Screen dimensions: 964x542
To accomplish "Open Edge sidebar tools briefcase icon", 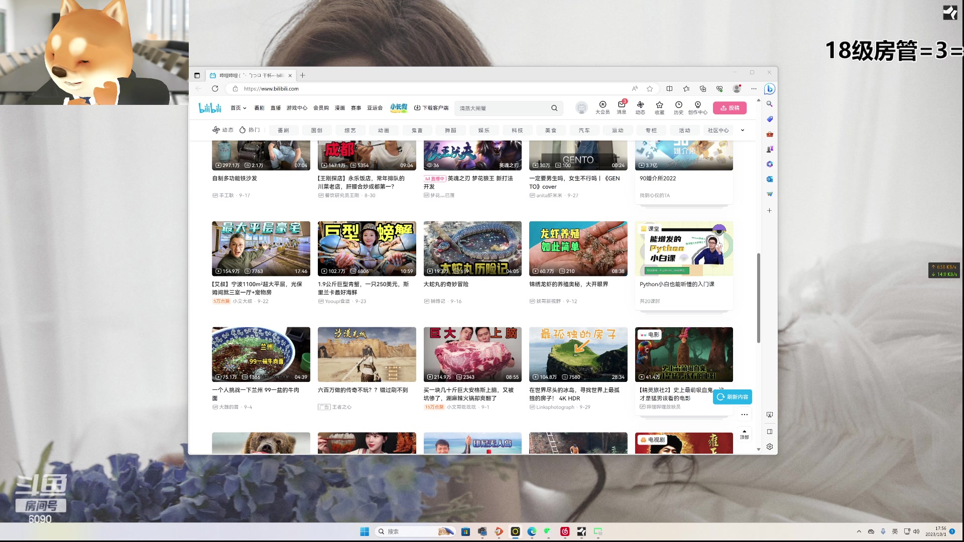I will [x=769, y=134].
